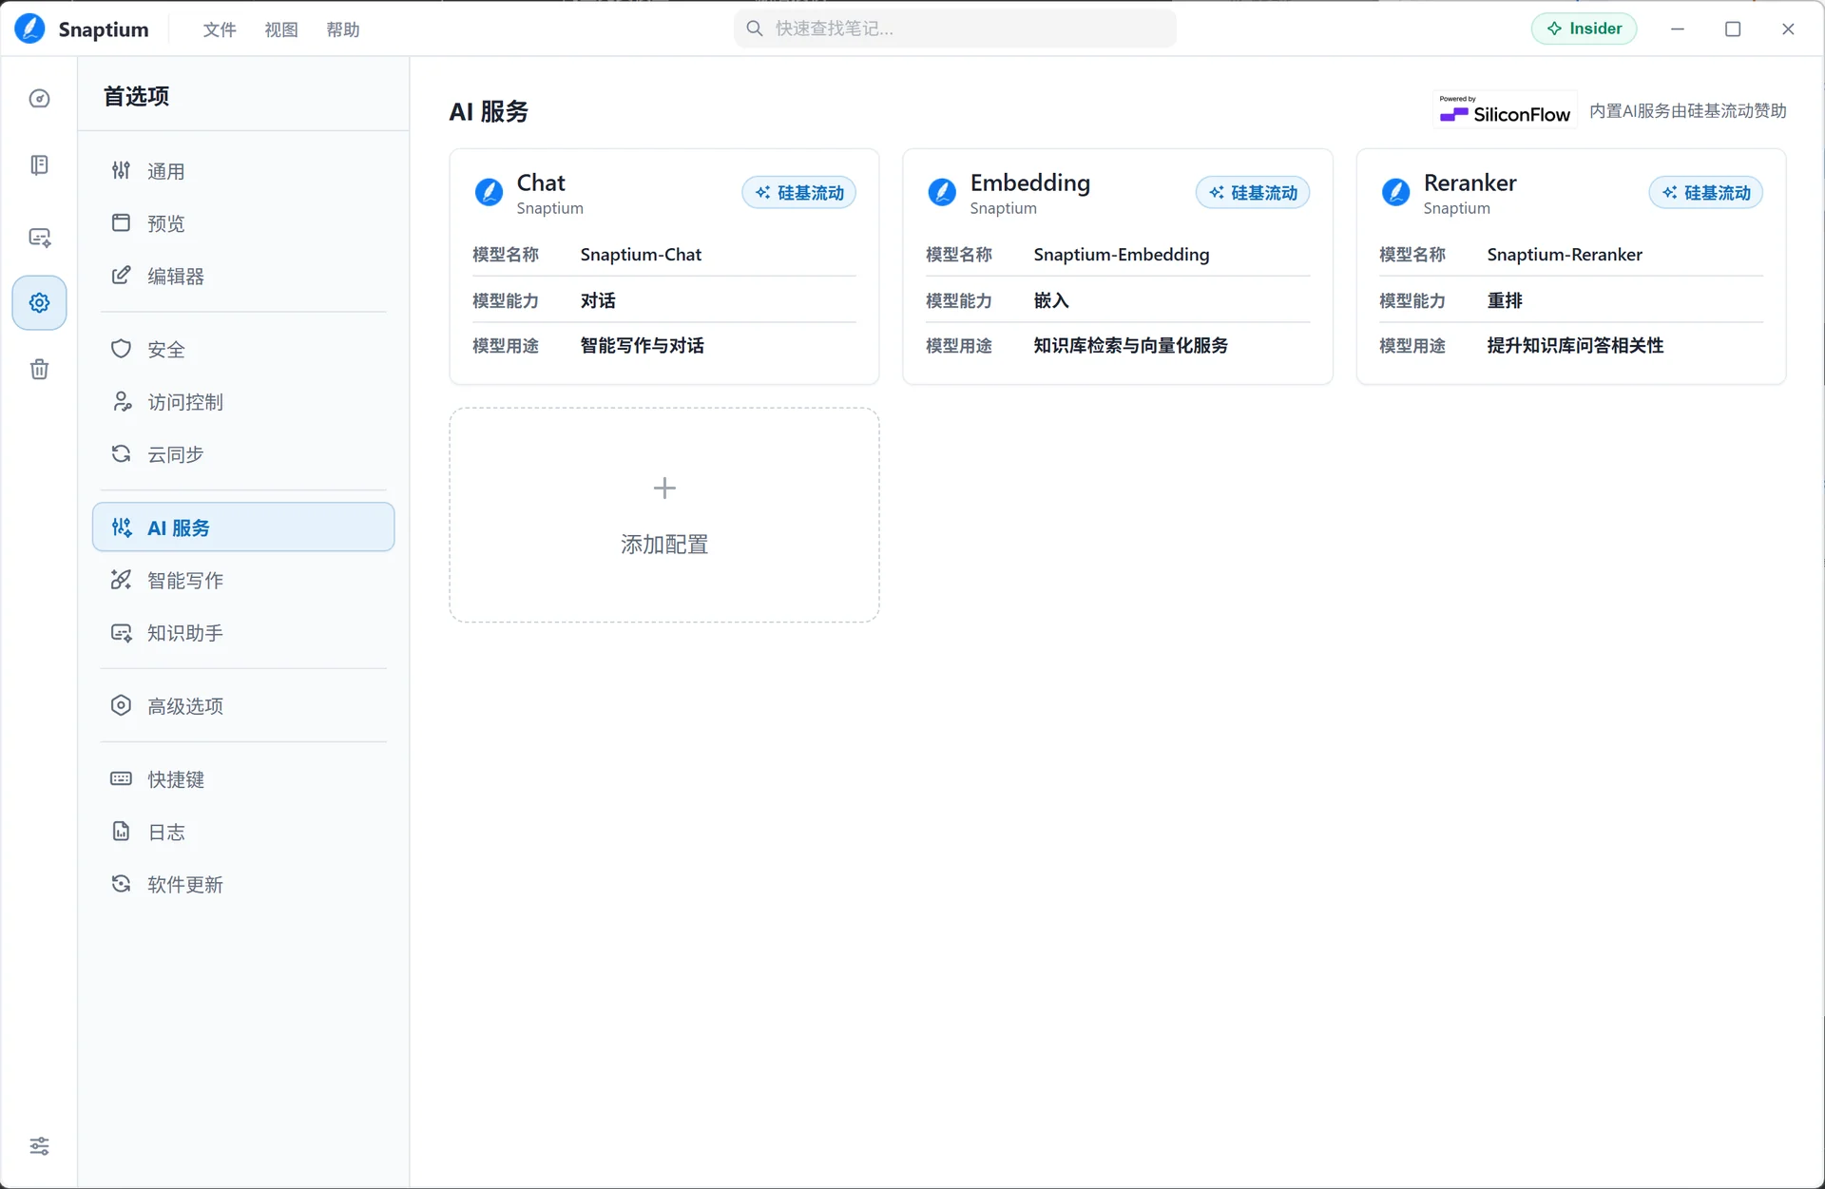
Task: Show the 日志 preferences section
Action: tap(243, 833)
